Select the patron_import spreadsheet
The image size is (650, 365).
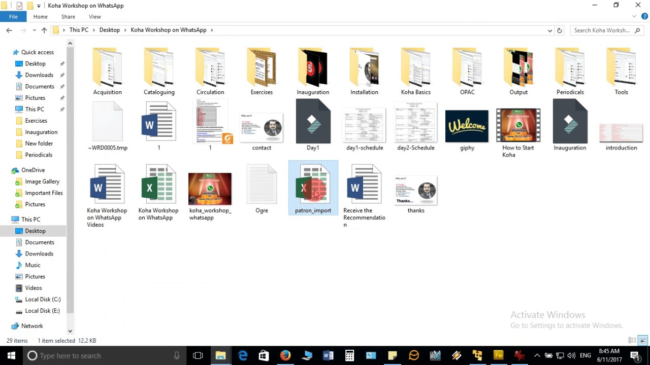point(313,188)
